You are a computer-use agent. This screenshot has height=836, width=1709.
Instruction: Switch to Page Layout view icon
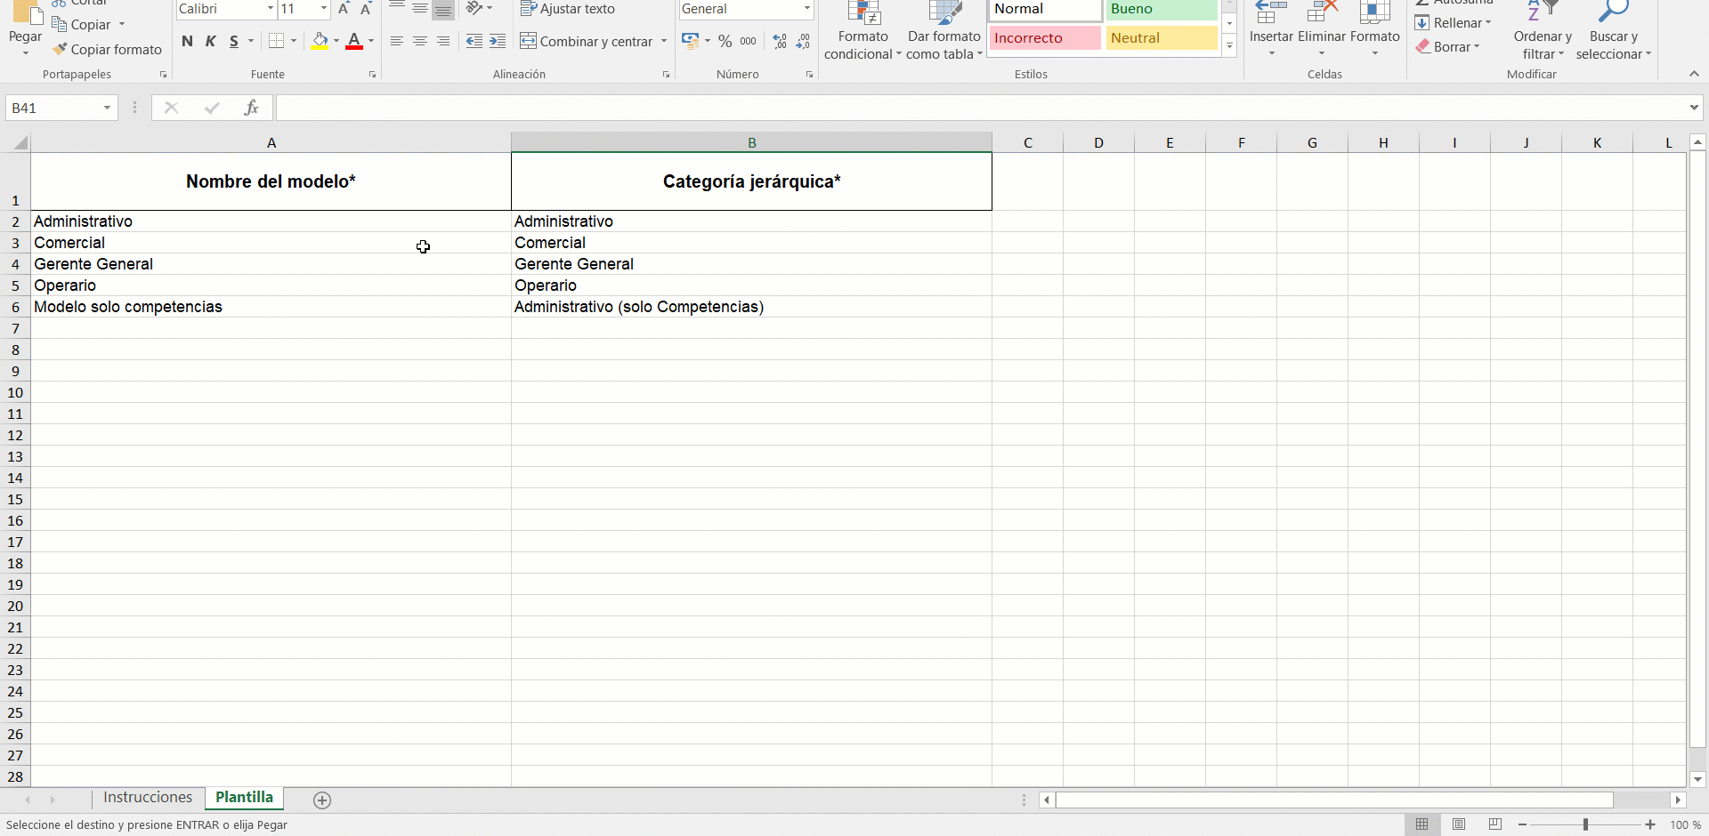pyautogui.click(x=1459, y=824)
